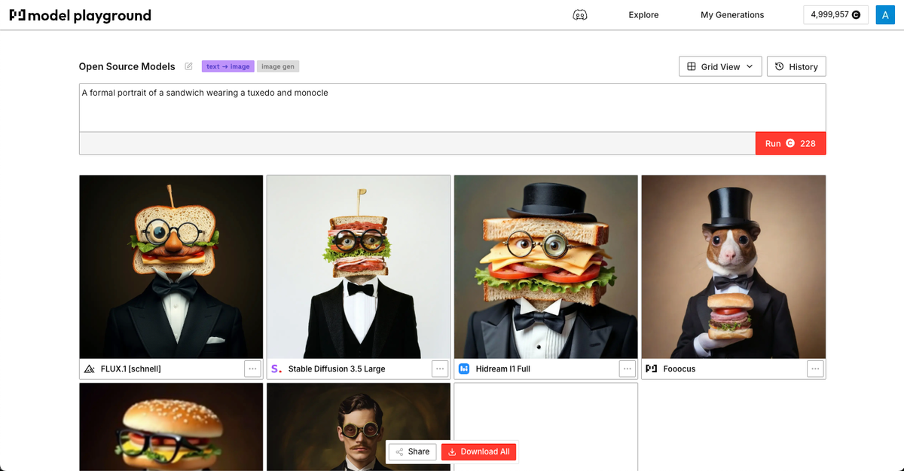904x471 pixels.
Task: Click the Share button
Action: click(412, 451)
